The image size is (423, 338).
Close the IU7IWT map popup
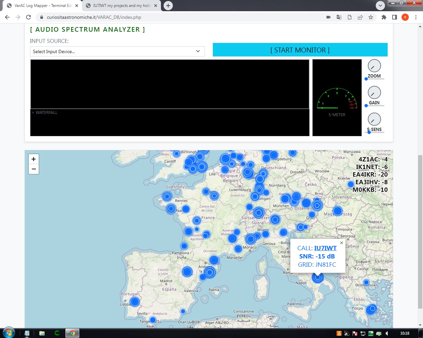coord(342,243)
